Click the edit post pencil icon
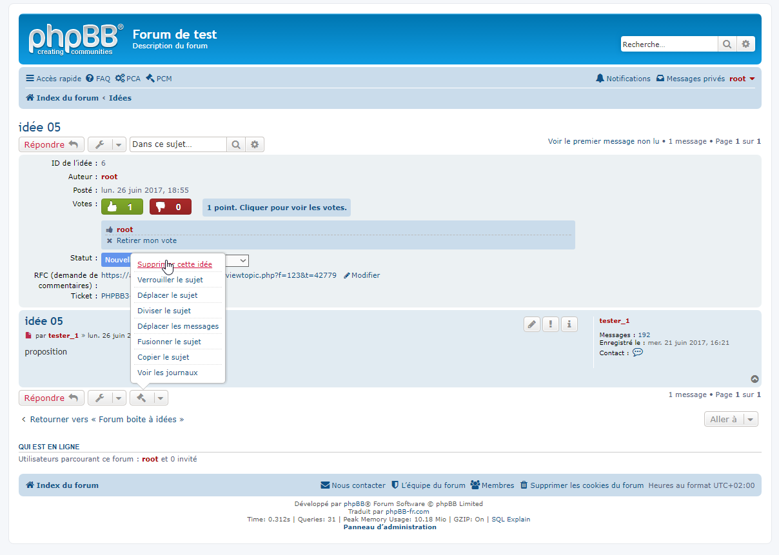The width and height of the screenshot is (779, 555). (531, 324)
